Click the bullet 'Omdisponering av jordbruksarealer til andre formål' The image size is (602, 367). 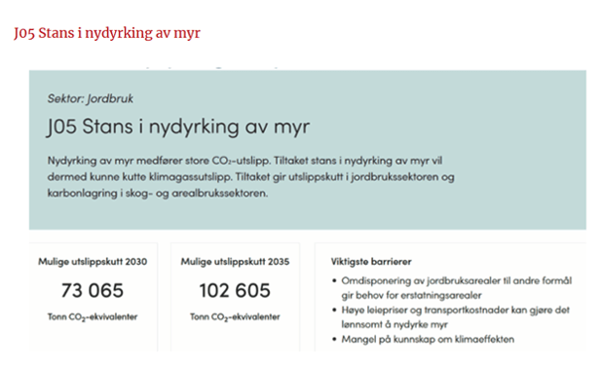pos(457,281)
